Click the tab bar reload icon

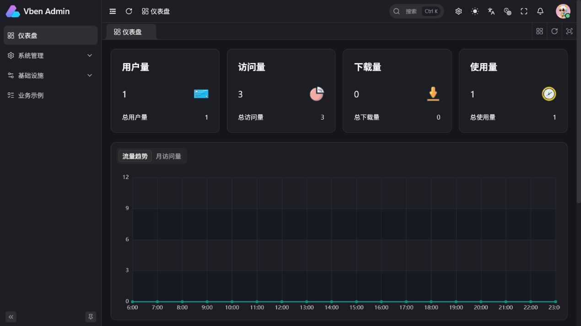click(x=554, y=31)
